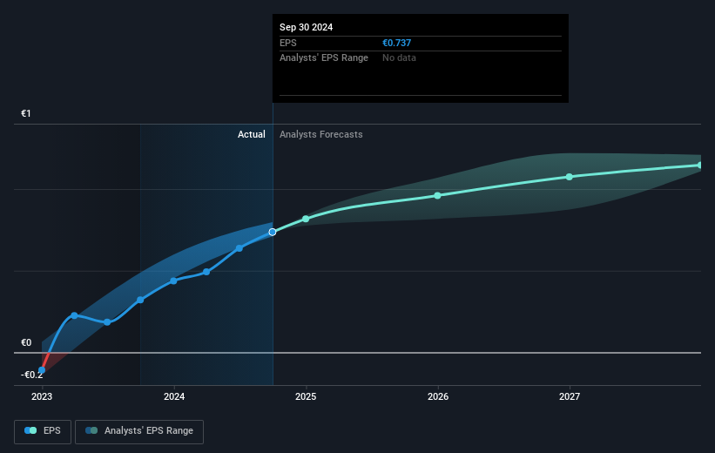Click the Sep 30 2024 tooltip date
The width and height of the screenshot is (715, 453).
[306, 27]
